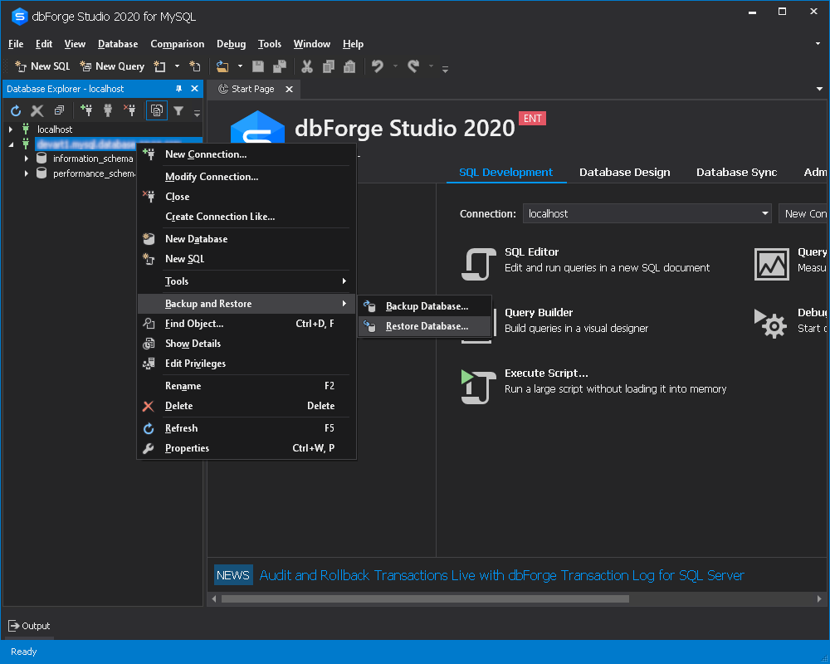
Task: Click the New SQL toolbar button
Action: [x=42, y=66]
